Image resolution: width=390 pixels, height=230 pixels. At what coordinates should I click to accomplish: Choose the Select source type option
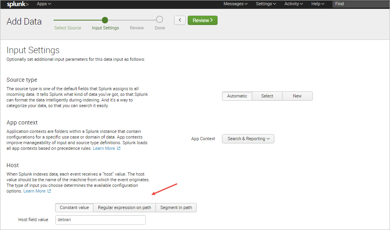pyautogui.click(x=267, y=96)
